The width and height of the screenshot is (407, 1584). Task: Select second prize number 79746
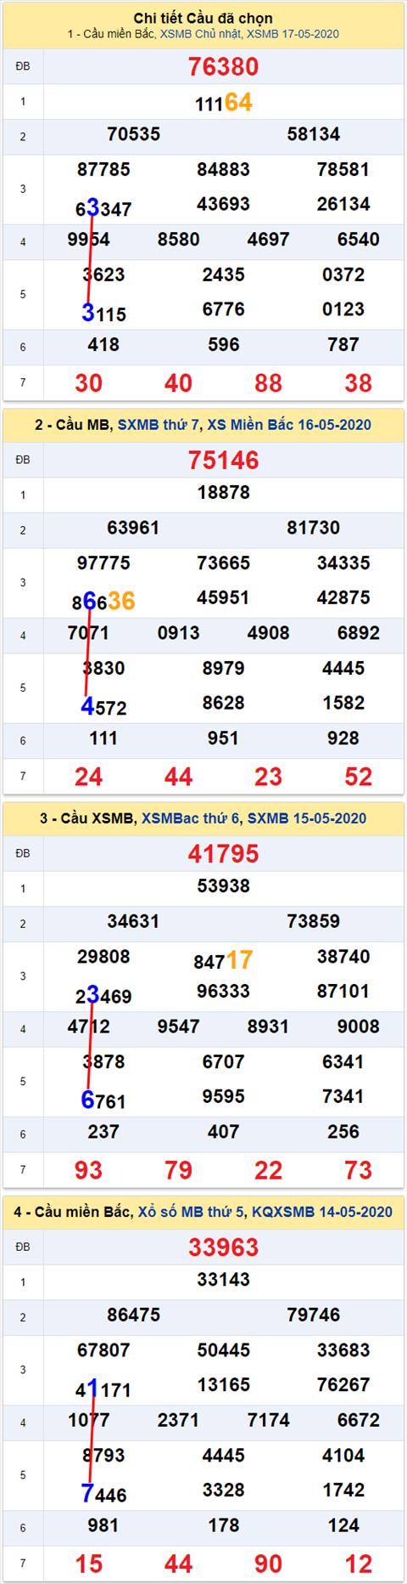[x=314, y=1315]
